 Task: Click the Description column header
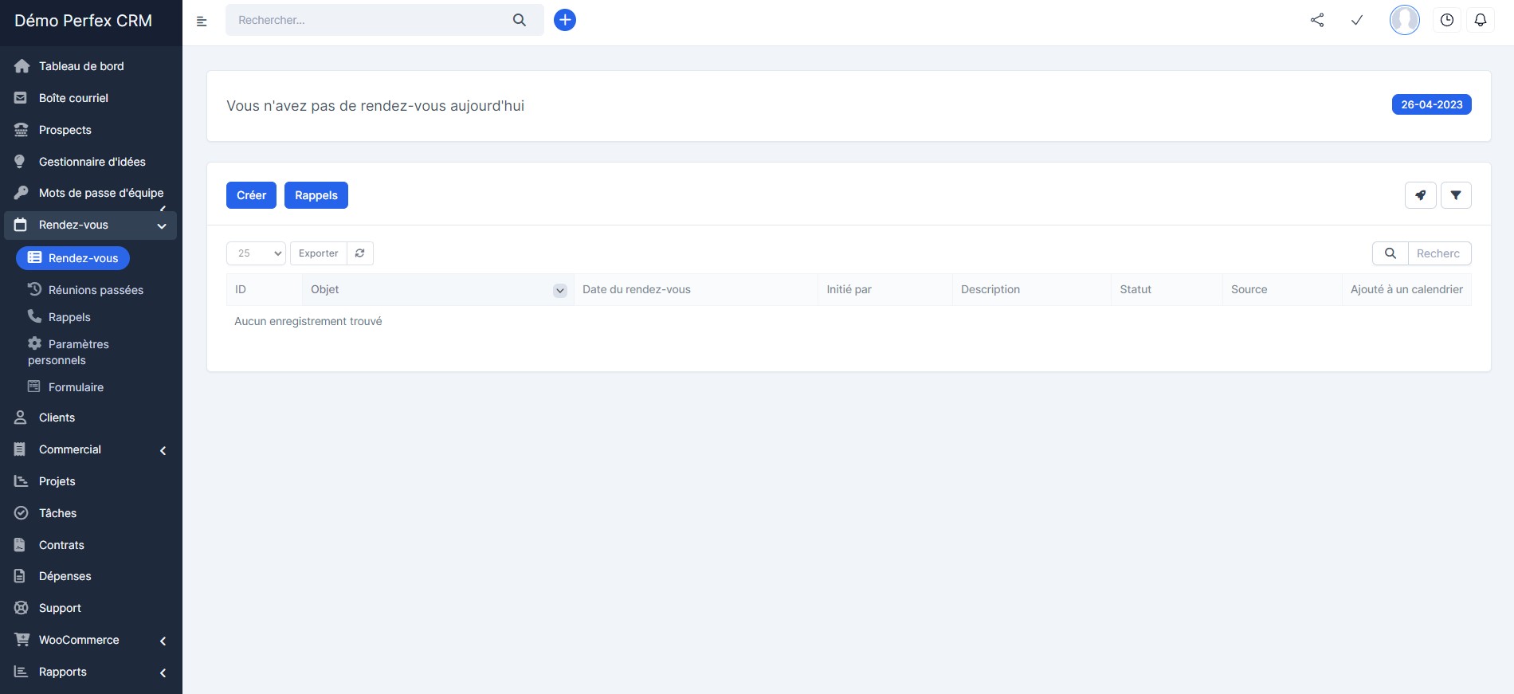point(1032,289)
